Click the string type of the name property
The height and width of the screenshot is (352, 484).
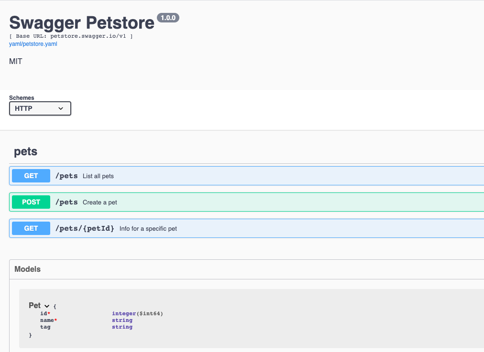click(122, 320)
